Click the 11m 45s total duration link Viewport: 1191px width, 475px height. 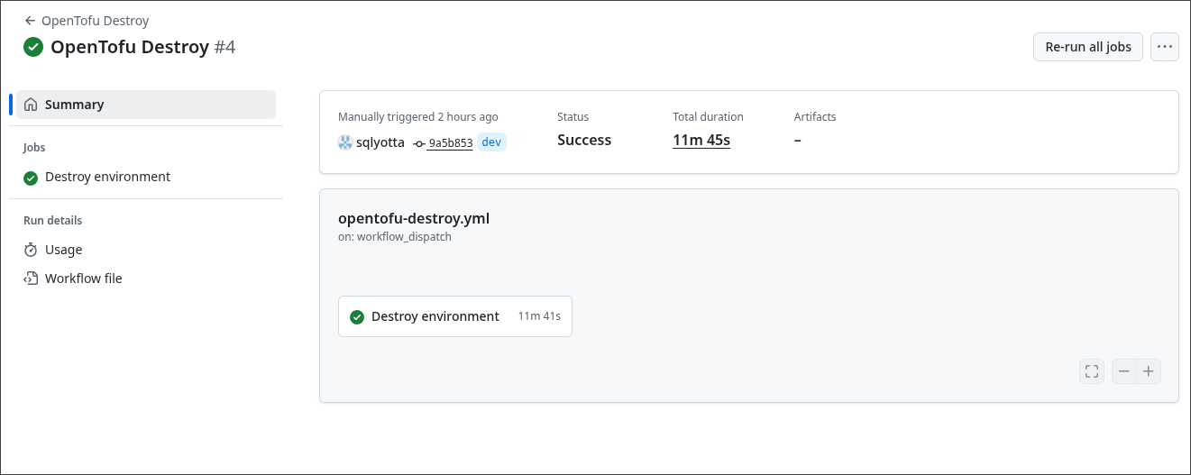click(x=701, y=141)
